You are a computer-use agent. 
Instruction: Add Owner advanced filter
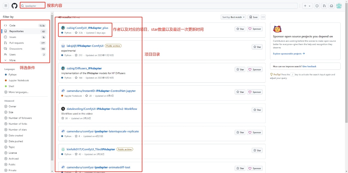pyautogui.click(x=12, y=107)
